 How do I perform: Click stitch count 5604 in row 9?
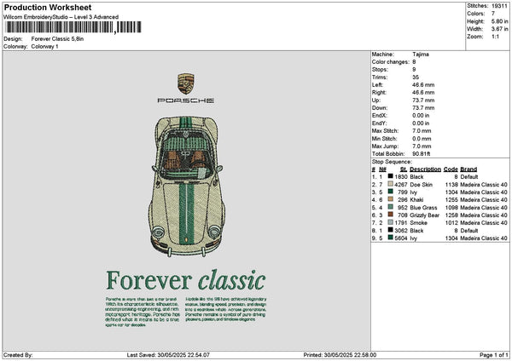point(401,238)
